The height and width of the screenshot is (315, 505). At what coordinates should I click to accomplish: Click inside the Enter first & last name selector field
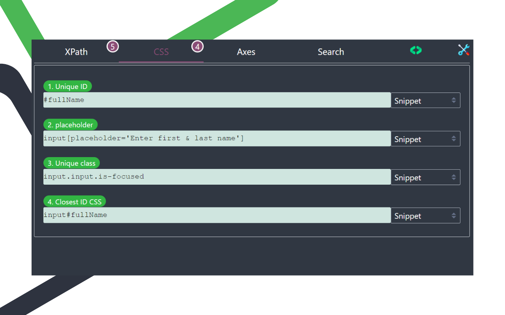217,138
